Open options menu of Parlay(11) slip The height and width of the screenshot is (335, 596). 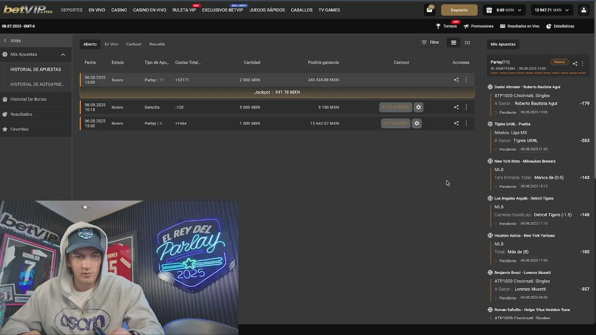pyautogui.click(x=582, y=64)
